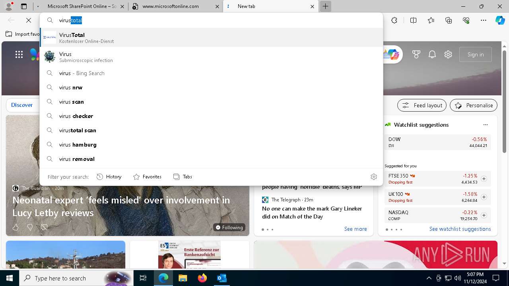Dislike the Guardian article

click(30, 227)
